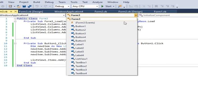Open the Team menu
Screen dimensions: 198x111
(x=62, y=2)
